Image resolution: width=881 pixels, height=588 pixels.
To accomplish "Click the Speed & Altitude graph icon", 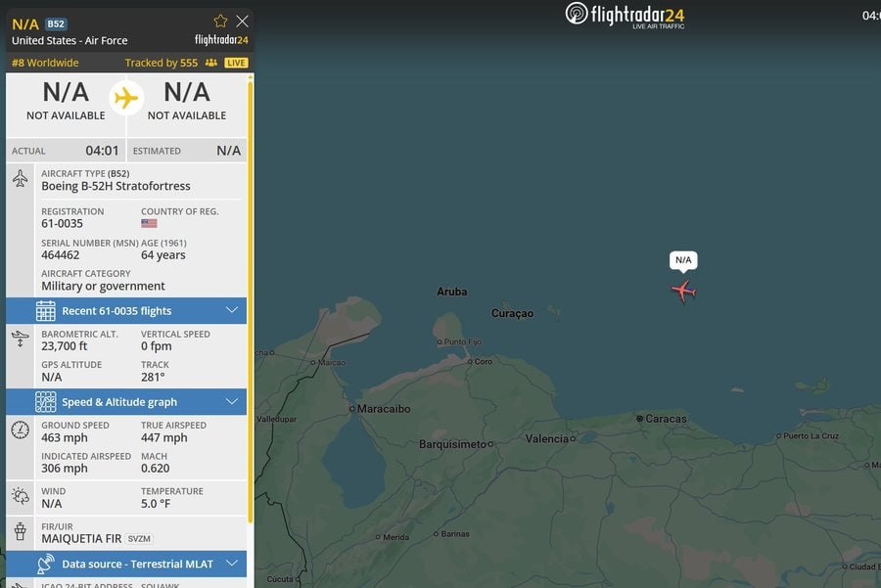I will point(45,402).
